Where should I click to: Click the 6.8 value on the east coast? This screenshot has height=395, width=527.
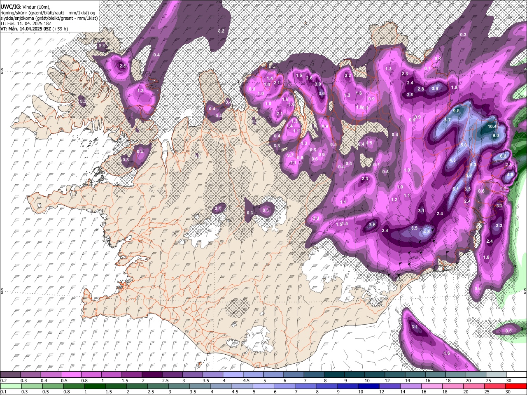tap(503, 156)
